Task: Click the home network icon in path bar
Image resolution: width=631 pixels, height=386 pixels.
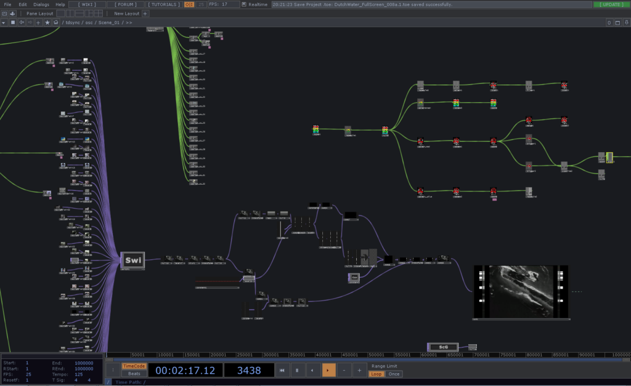Action: pos(56,22)
